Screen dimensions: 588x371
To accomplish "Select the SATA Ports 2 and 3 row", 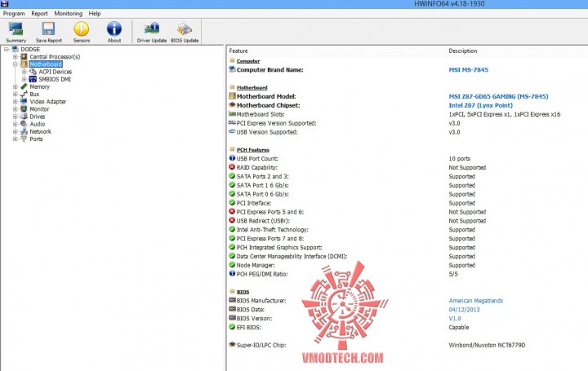I will (408, 176).
